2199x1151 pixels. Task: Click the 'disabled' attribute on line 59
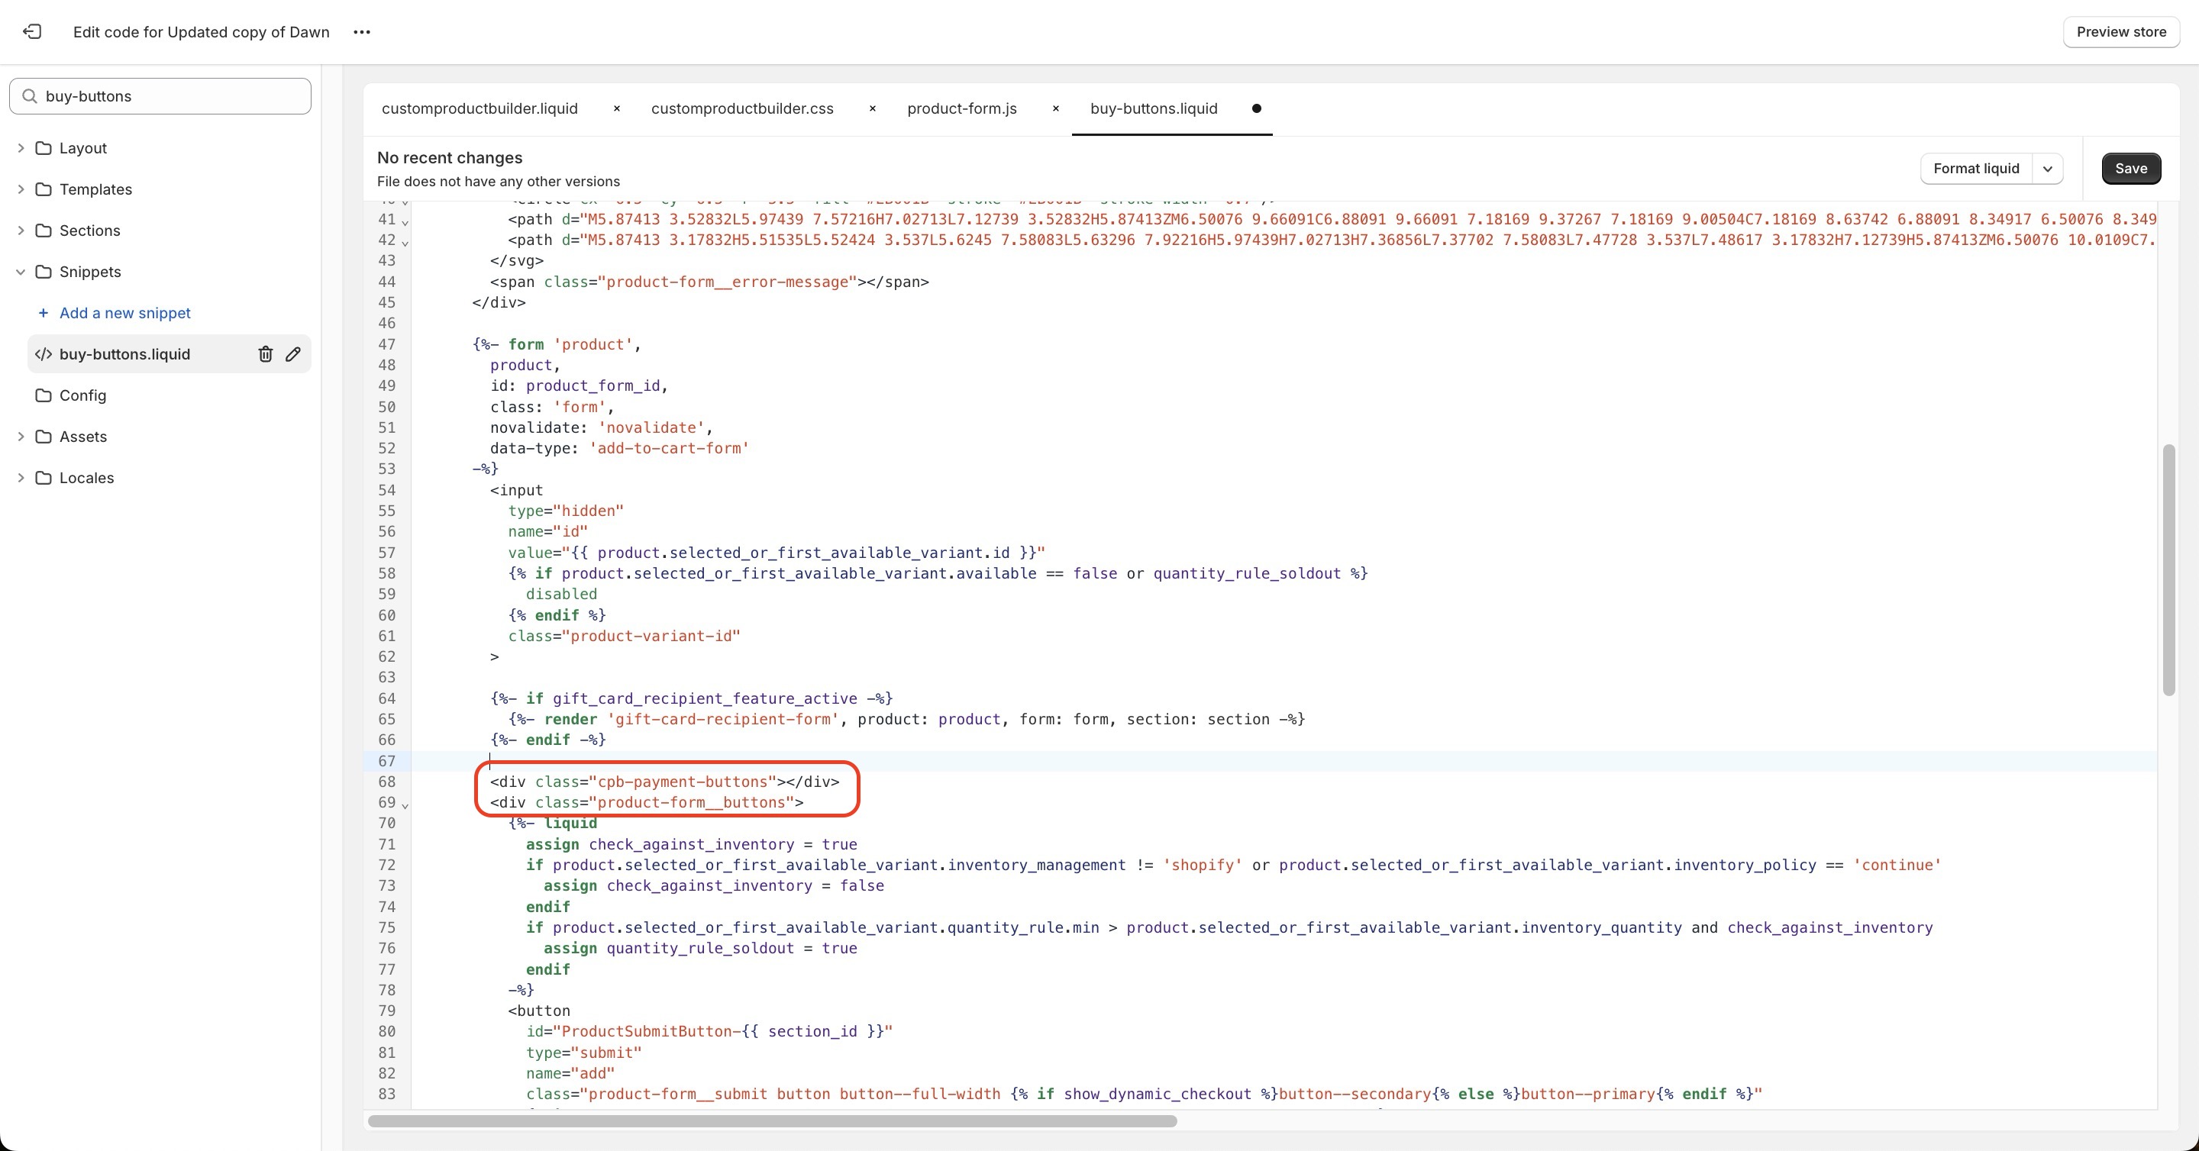[x=562, y=594]
